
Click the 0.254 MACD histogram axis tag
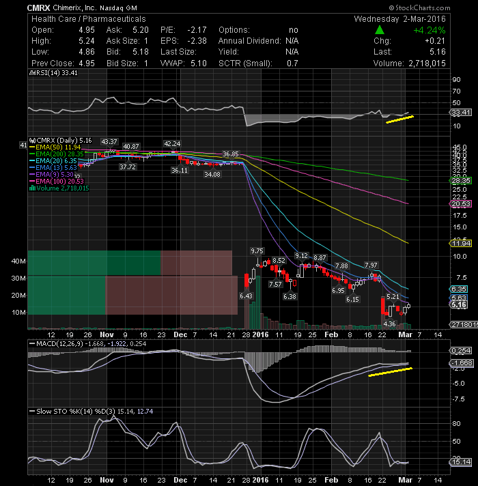[461, 351]
